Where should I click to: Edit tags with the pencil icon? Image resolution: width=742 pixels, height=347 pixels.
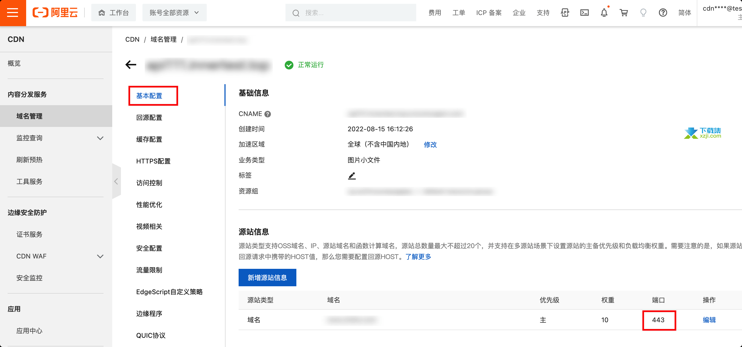352,176
